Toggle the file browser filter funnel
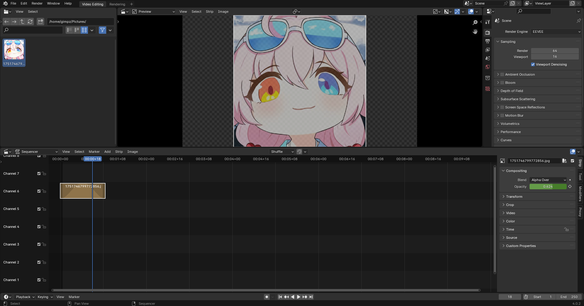Image resolution: width=584 pixels, height=306 pixels. pos(103,30)
